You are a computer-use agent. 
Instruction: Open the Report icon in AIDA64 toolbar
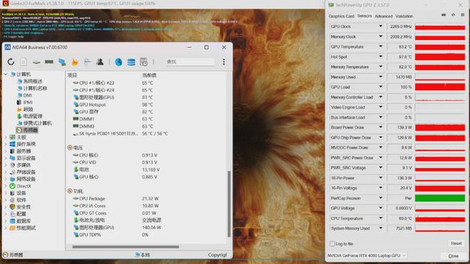tap(23, 62)
